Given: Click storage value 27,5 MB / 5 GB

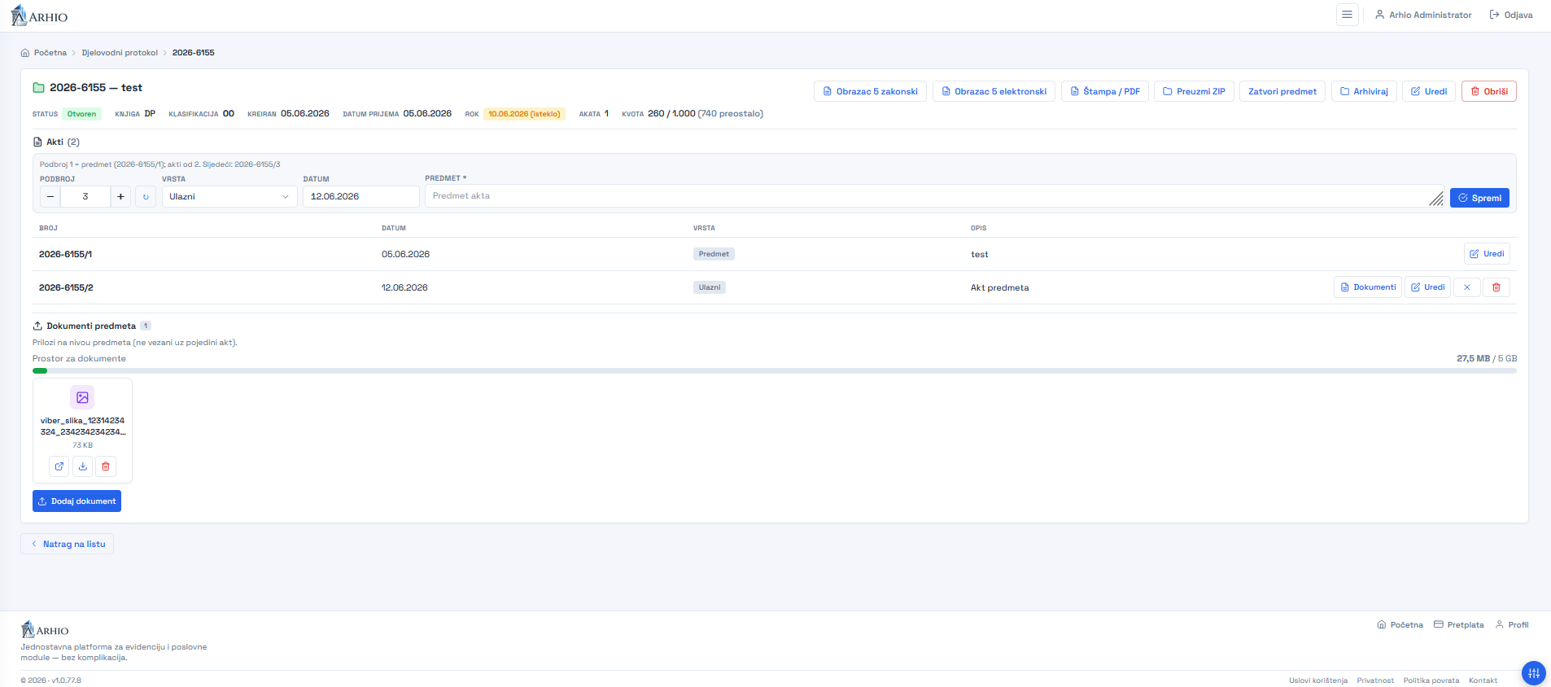Looking at the screenshot, I should point(1487,358).
